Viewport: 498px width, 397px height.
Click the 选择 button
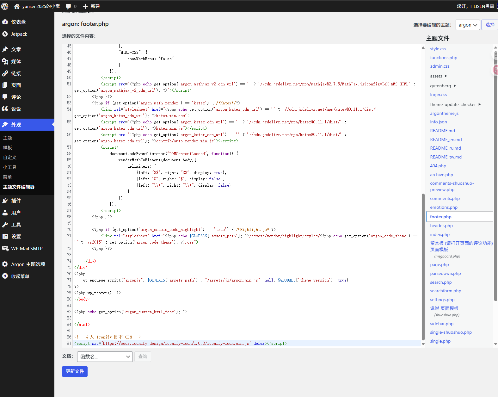coord(490,25)
